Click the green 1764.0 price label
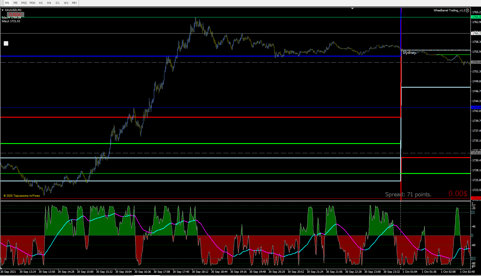The image size is (481, 276). (x=476, y=17)
